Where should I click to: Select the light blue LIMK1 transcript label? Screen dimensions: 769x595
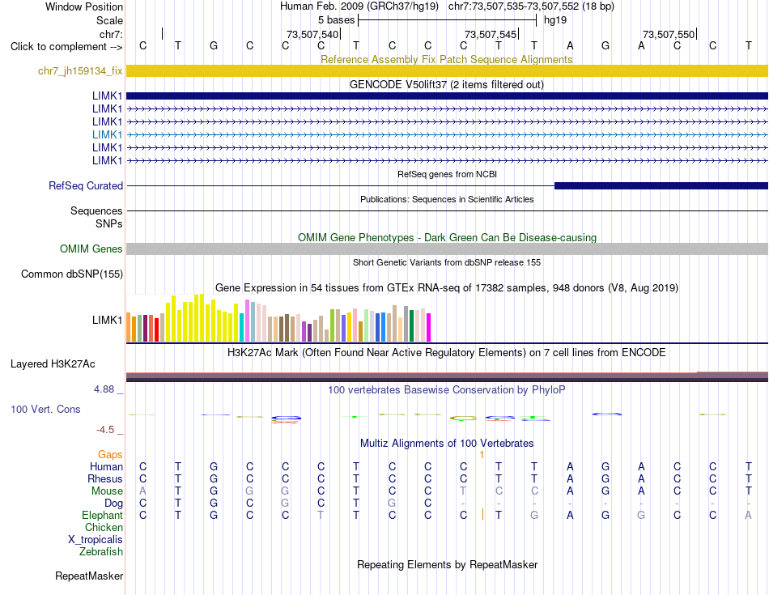pos(107,134)
